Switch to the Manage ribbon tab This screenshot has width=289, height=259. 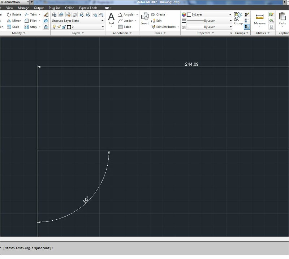coord(23,8)
